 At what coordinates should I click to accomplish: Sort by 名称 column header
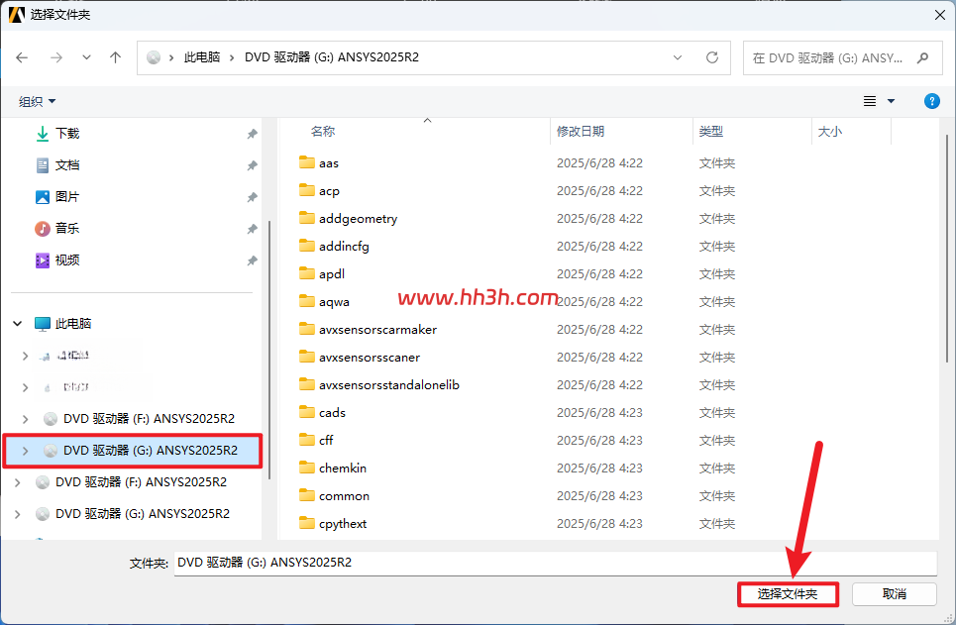click(323, 132)
